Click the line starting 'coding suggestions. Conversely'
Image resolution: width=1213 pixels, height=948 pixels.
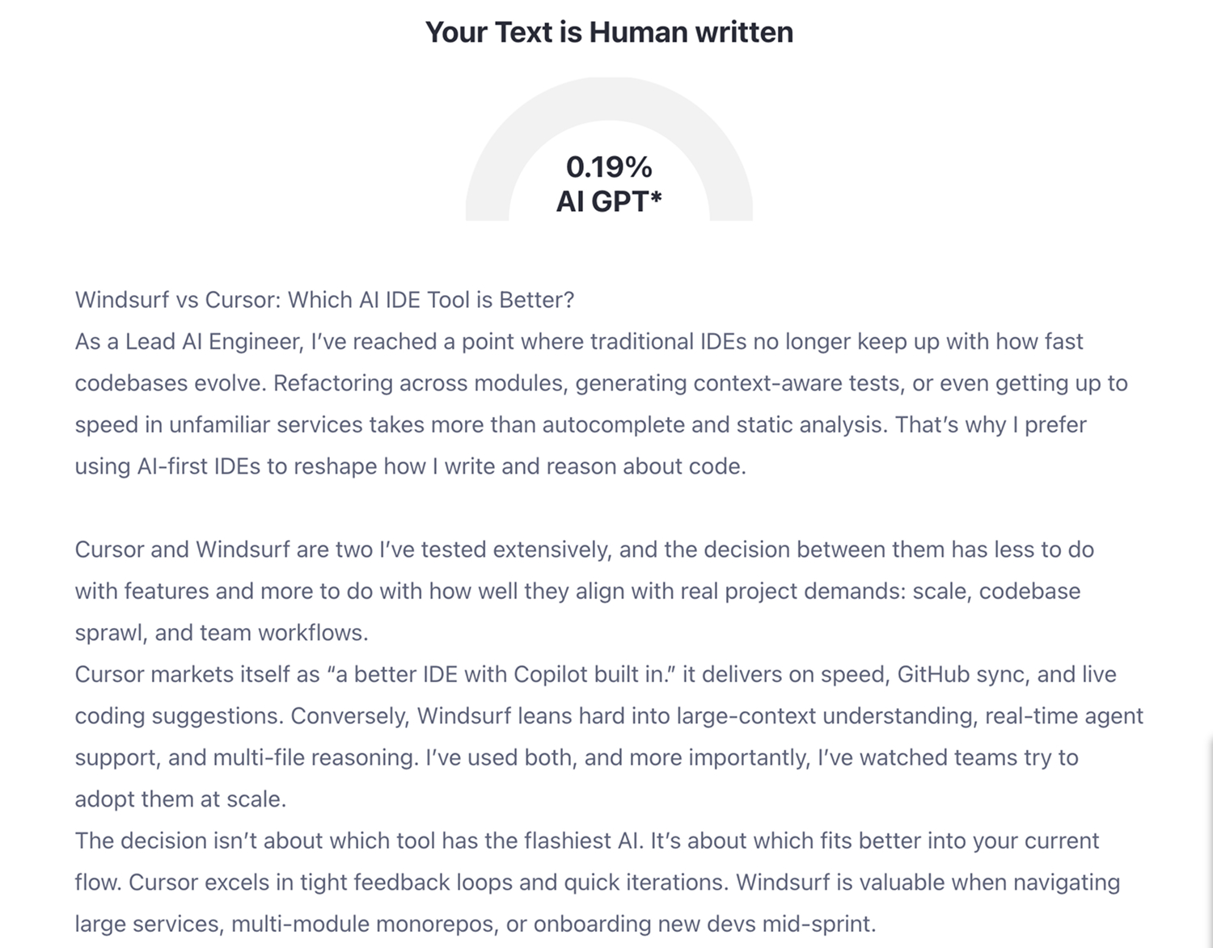(x=609, y=716)
